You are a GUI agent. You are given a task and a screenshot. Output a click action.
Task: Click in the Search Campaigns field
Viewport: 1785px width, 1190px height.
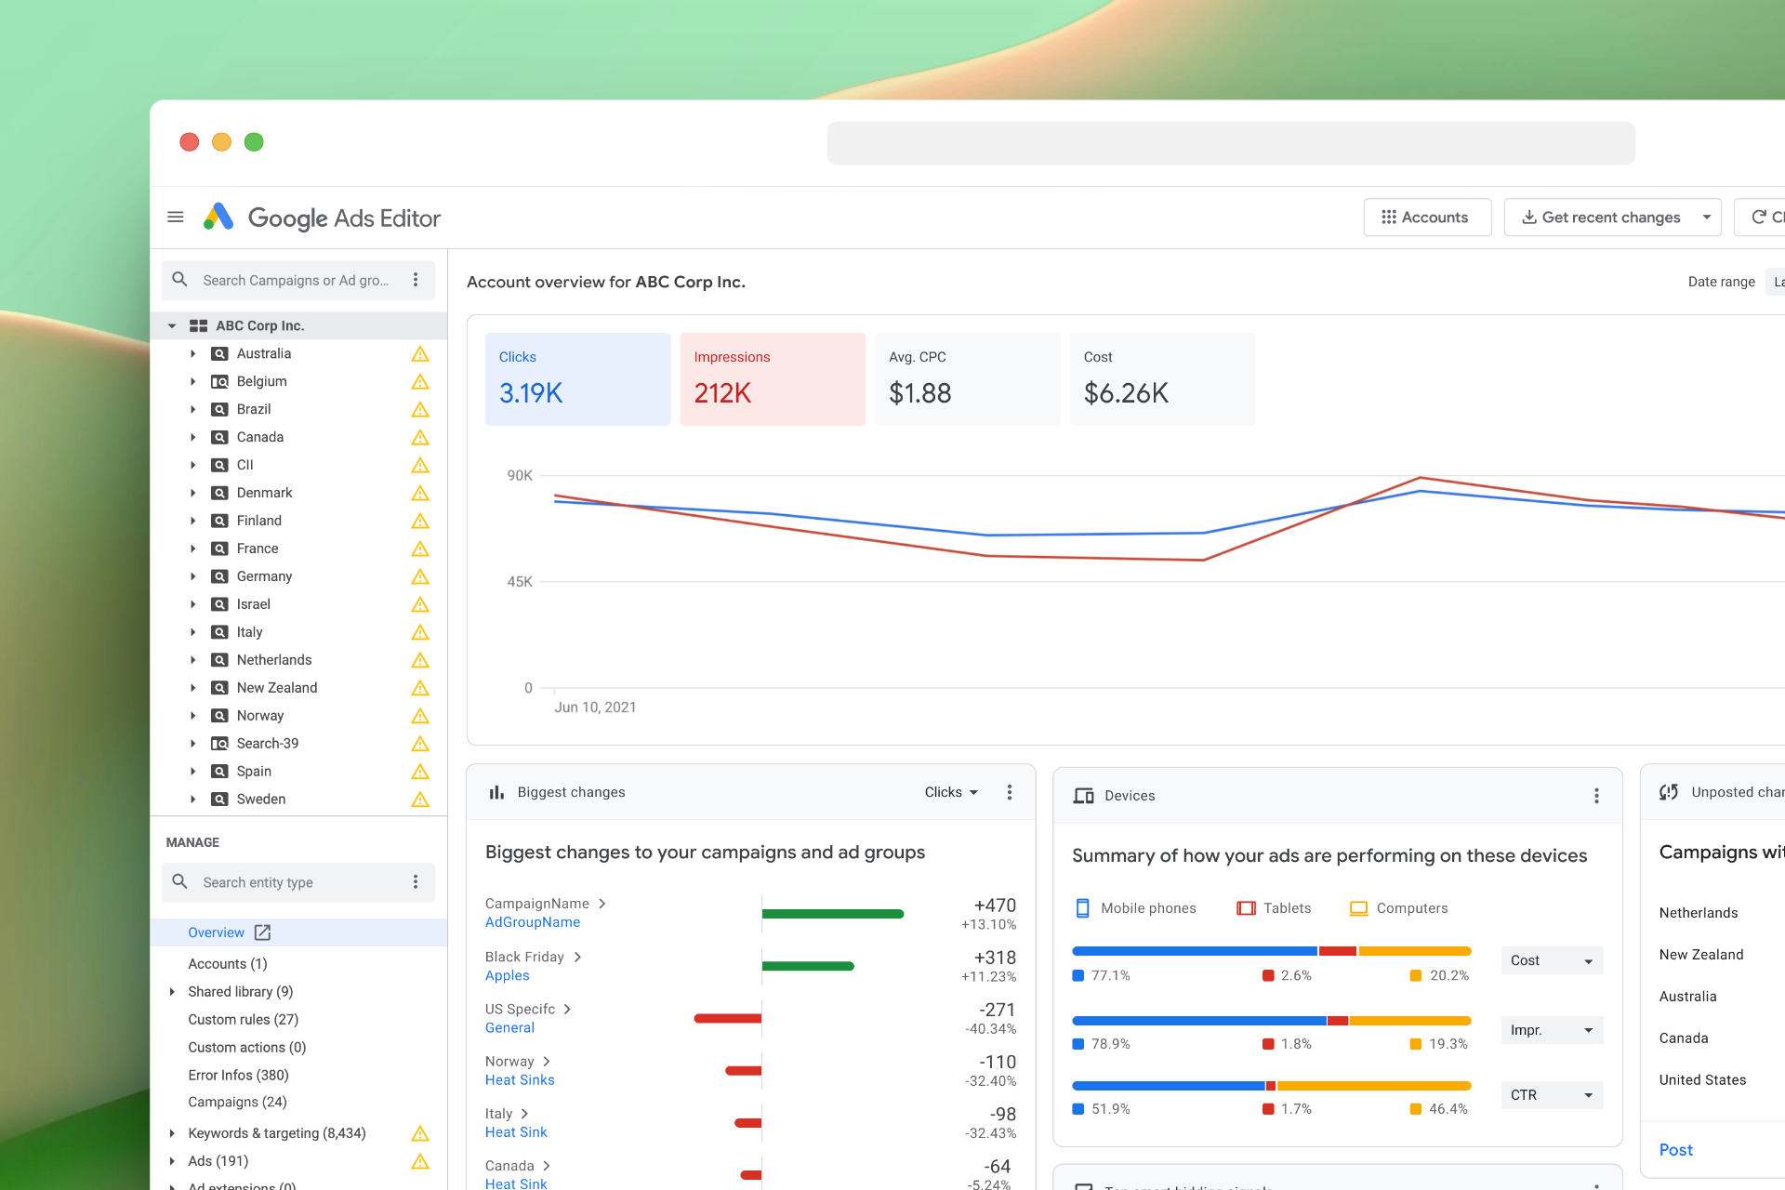296,280
